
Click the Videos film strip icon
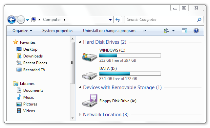click(19, 111)
